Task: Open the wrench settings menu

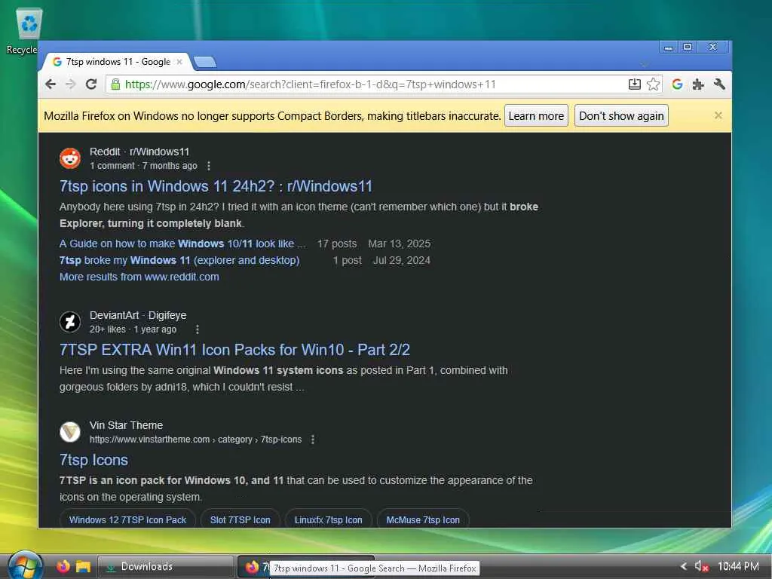Action: pyautogui.click(x=718, y=84)
